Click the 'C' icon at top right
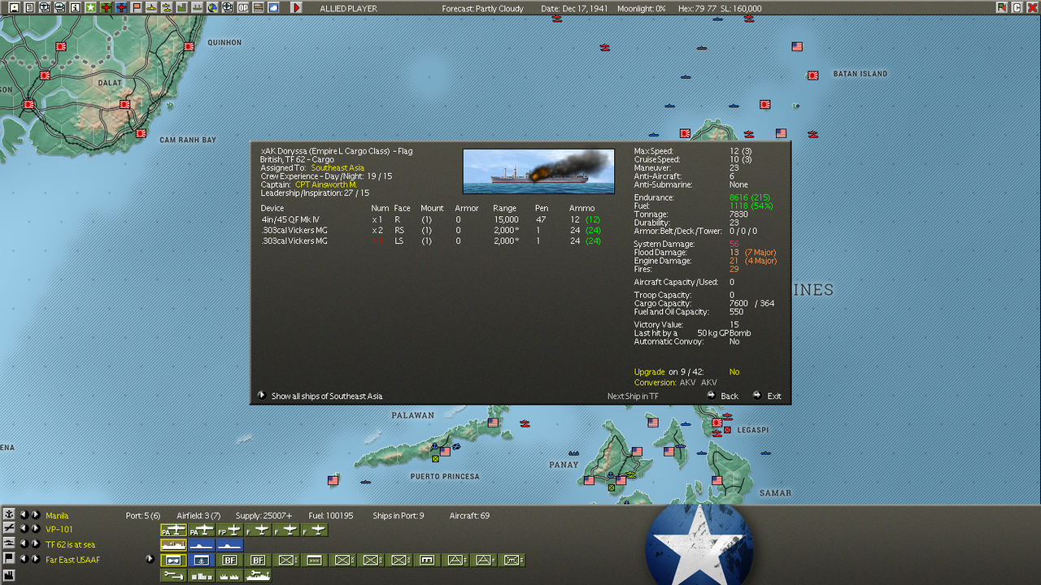Image resolution: width=1041 pixels, height=585 pixels. click(x=1017, y=7)
